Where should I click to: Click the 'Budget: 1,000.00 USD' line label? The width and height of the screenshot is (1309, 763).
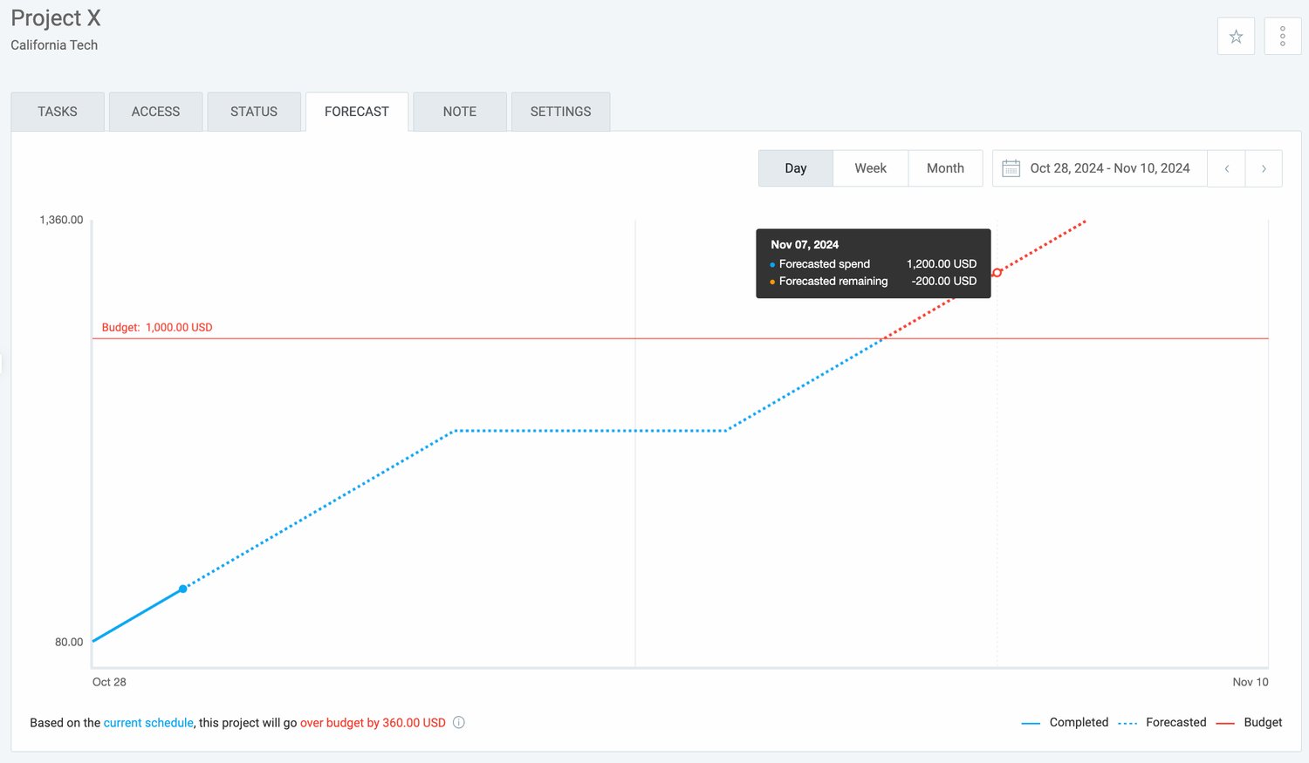coord(157,328)
